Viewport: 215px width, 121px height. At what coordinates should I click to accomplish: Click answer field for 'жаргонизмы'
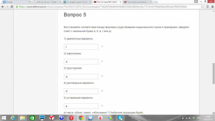[81, 62]
